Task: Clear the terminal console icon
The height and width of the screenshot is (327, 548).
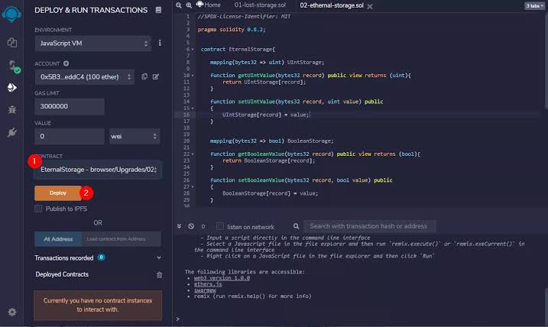Action: [x=191, y=226]
